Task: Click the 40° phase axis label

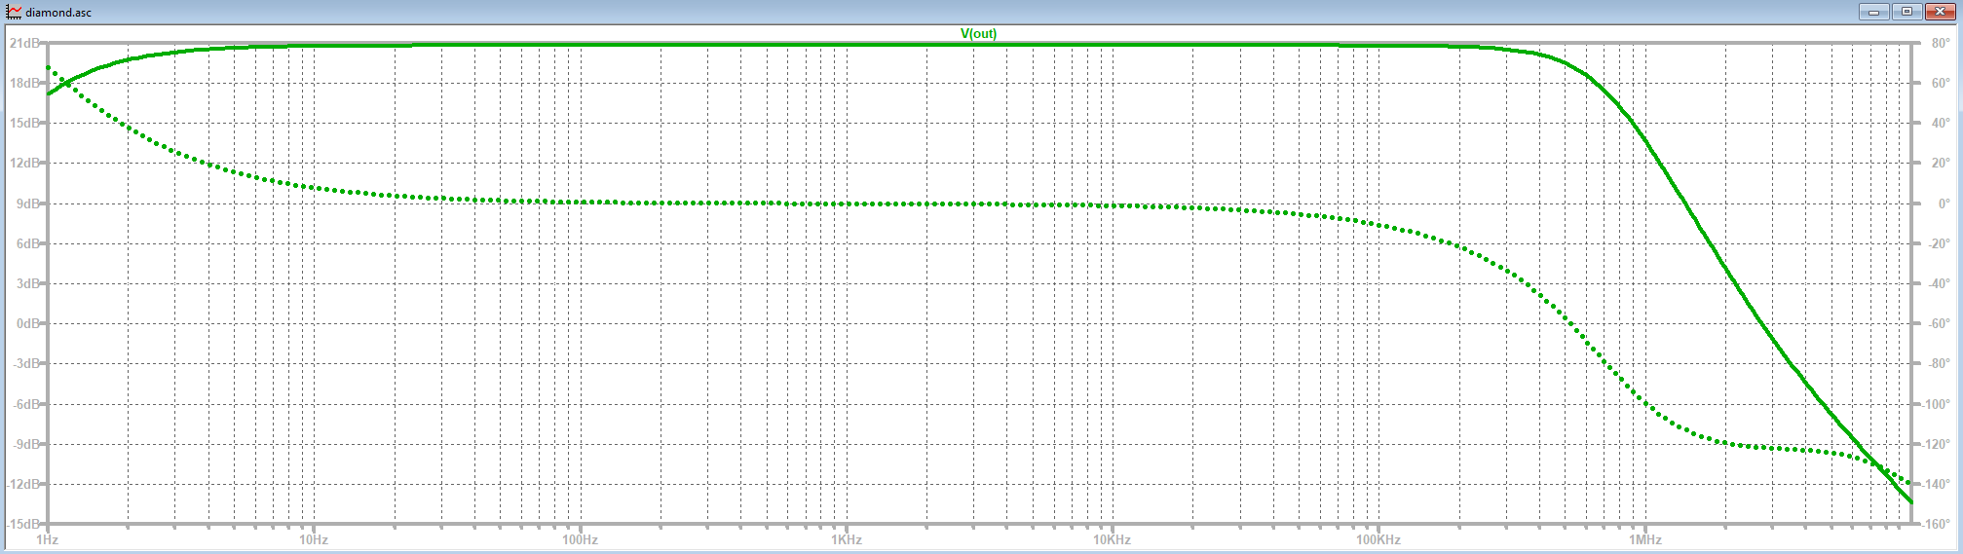Action: 1941,124
